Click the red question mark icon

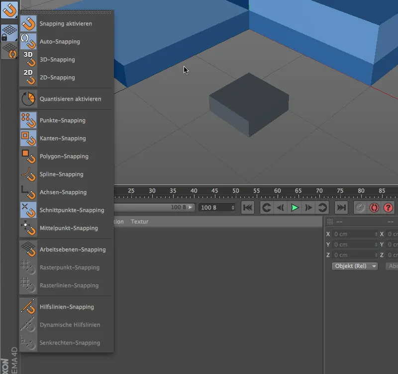[388, 207]
